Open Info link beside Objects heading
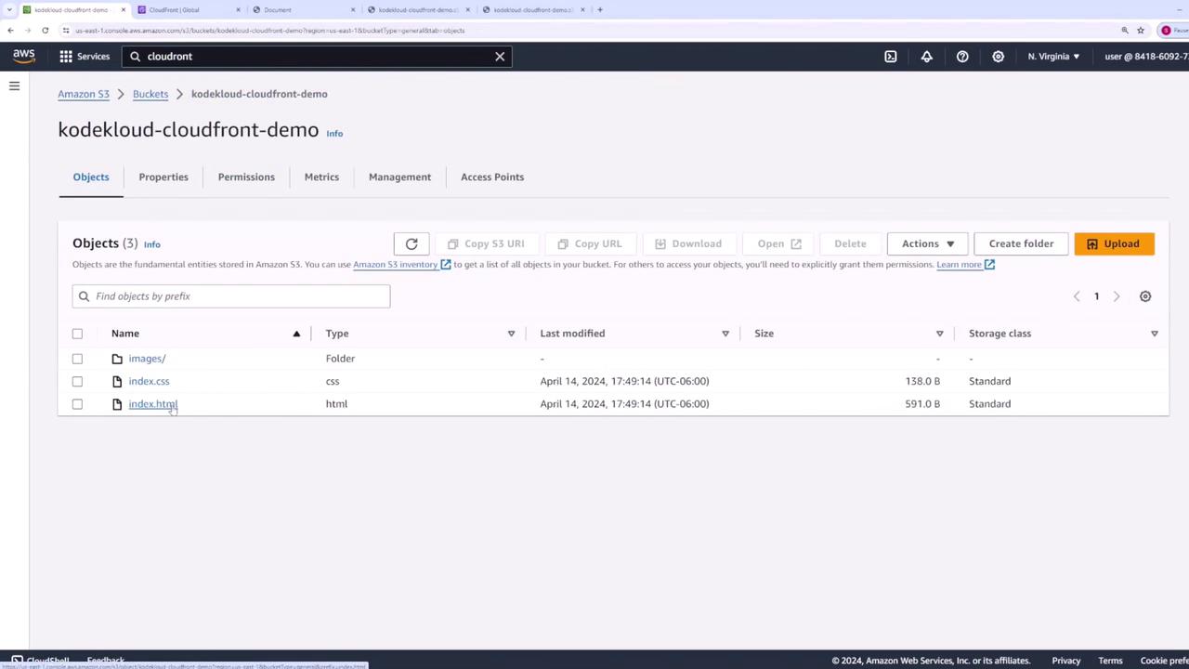1189x669 pixels. click(151, 244)
